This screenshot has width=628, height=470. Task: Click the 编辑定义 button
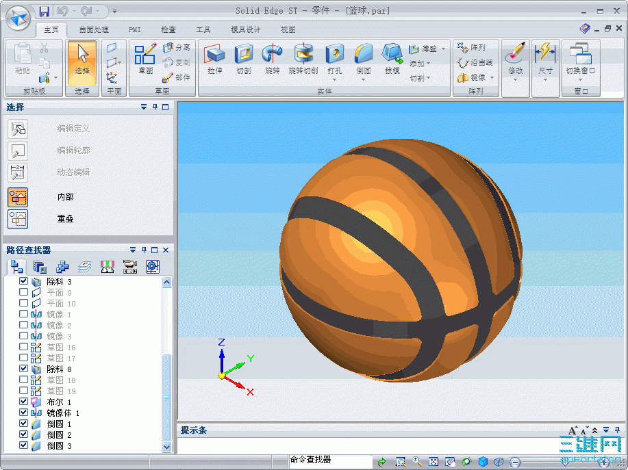coord(18,129)
